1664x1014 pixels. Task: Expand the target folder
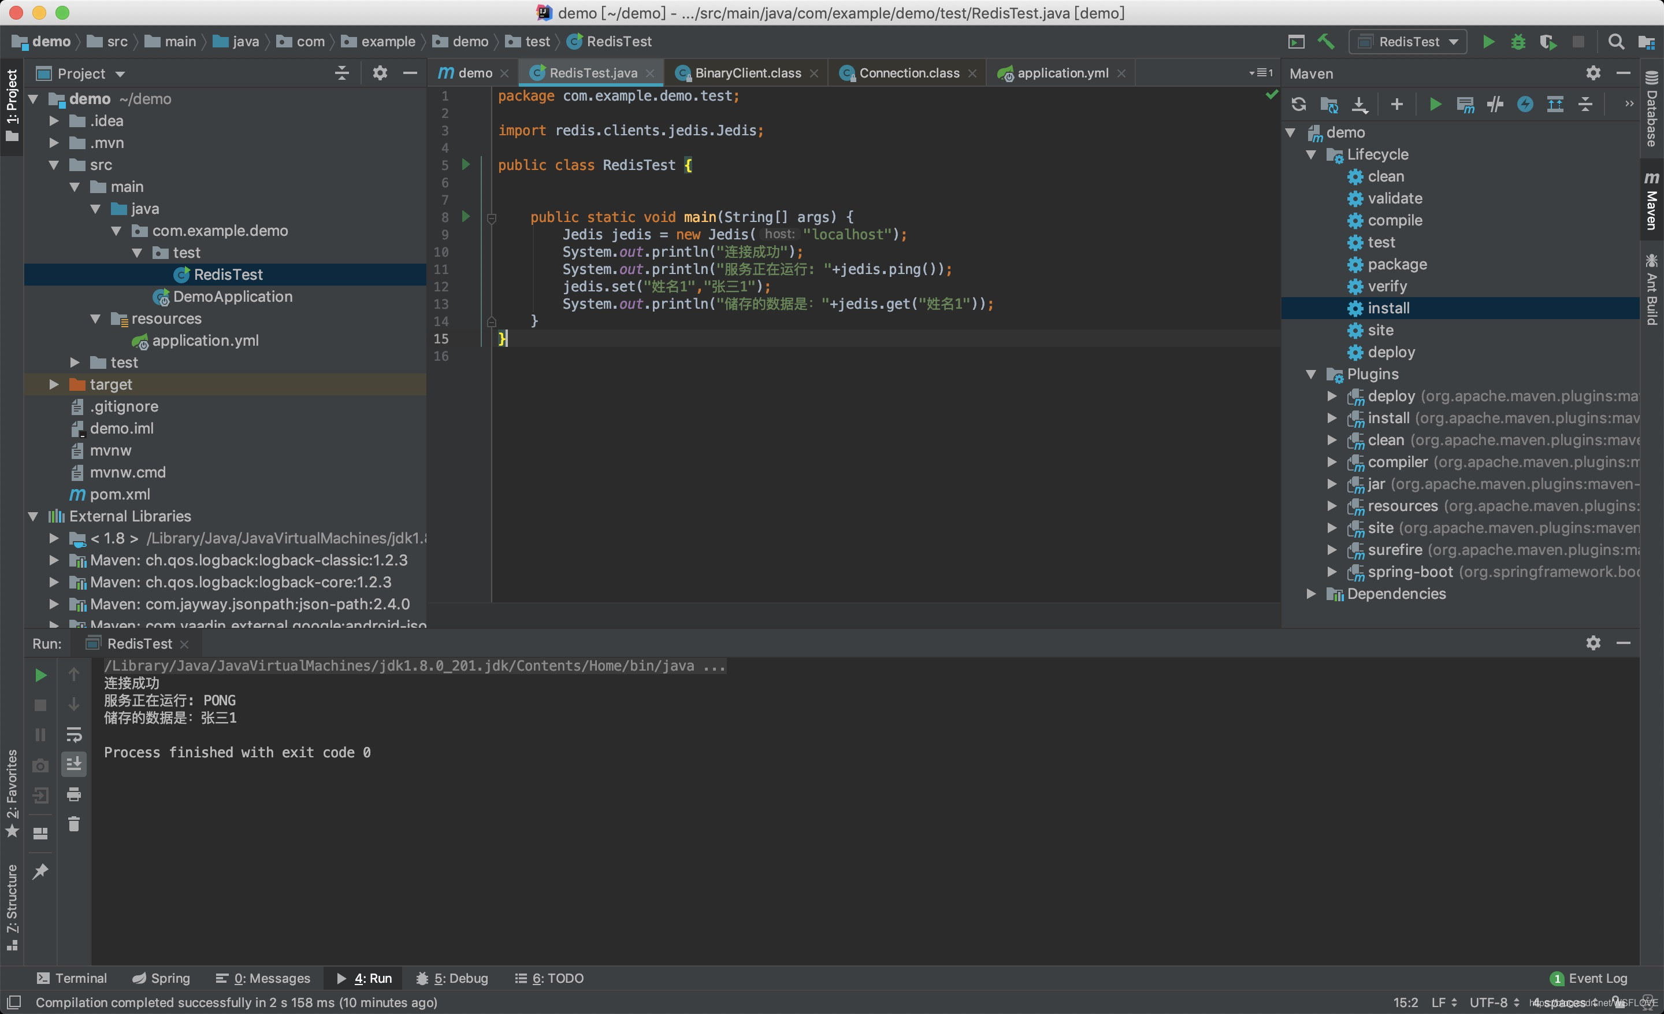point(54,384)
